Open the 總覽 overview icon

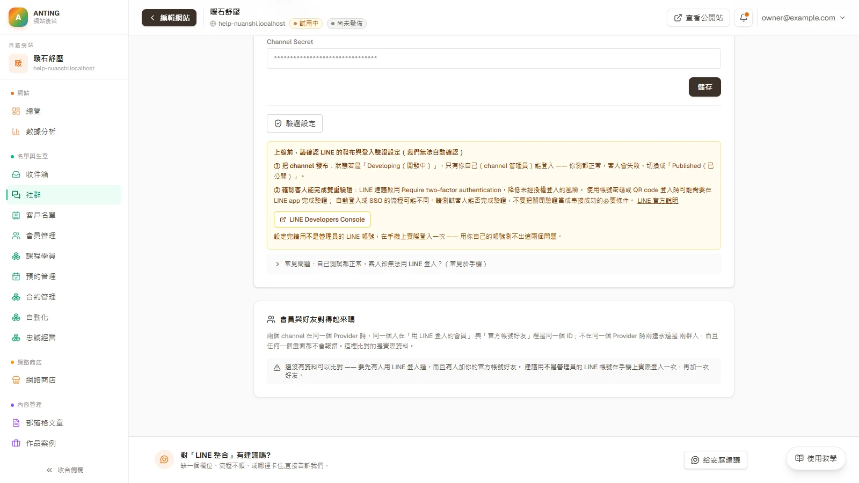point(16,111)
